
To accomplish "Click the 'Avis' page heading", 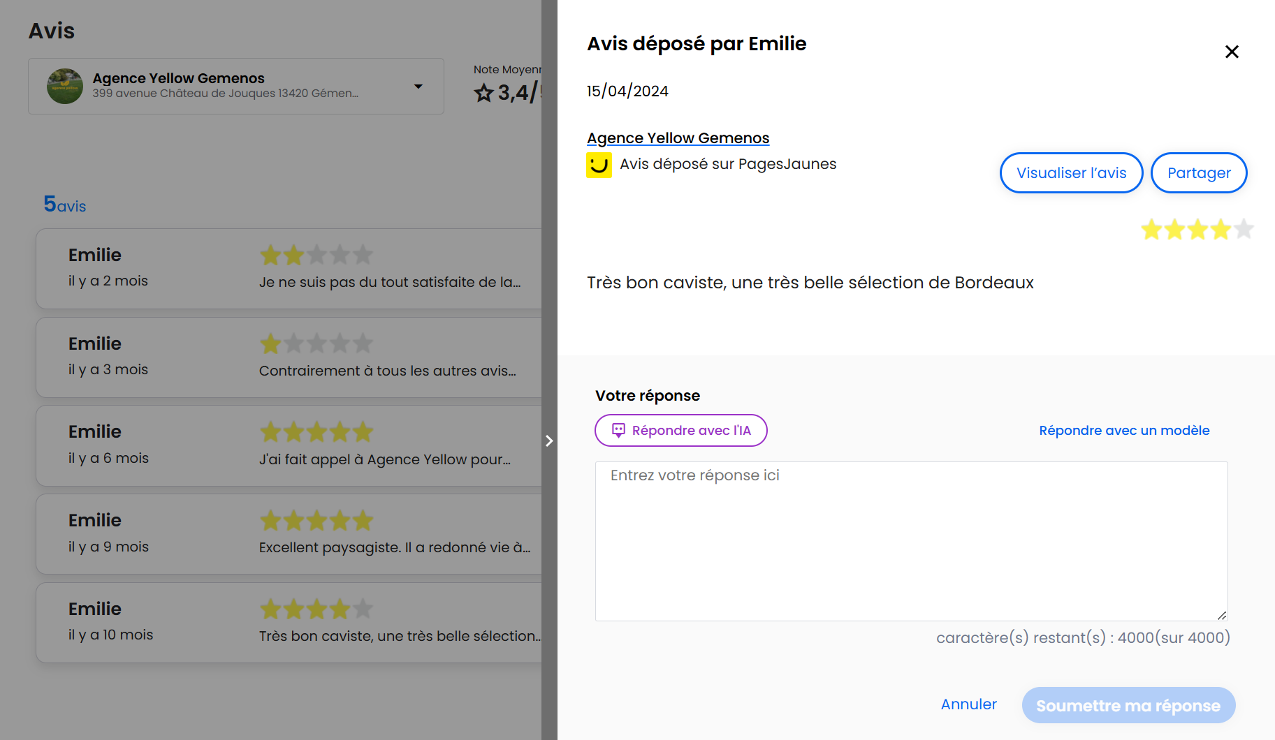I will [52, 31].
